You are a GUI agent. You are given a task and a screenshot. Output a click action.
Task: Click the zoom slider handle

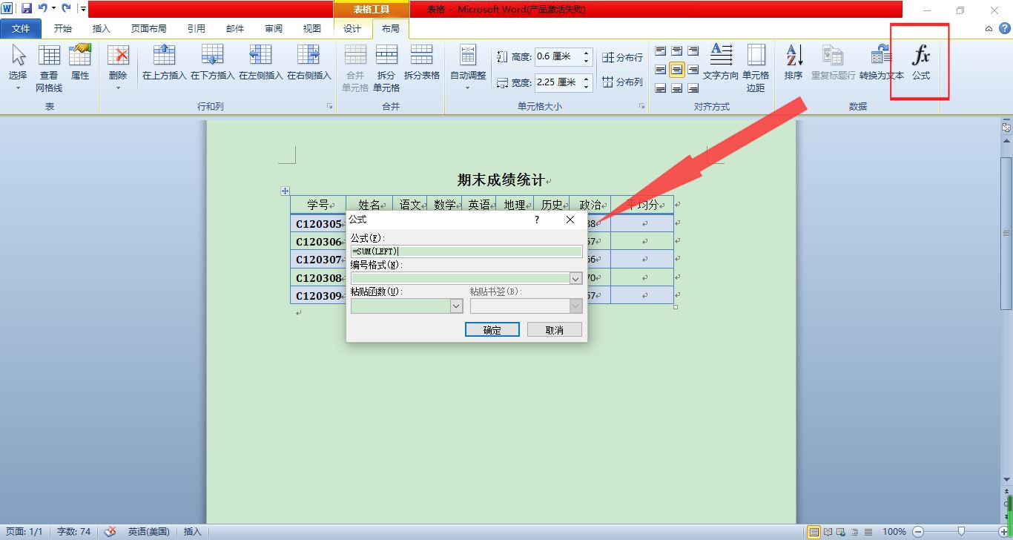961,532
